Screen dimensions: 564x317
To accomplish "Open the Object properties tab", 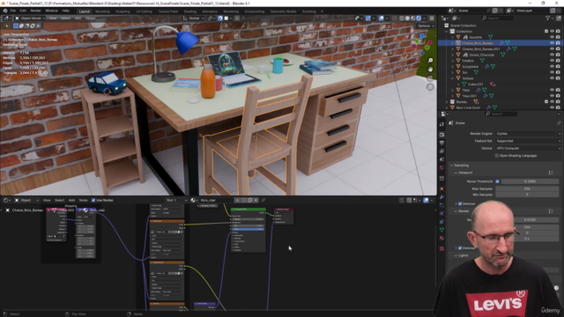I will point(442,188).
